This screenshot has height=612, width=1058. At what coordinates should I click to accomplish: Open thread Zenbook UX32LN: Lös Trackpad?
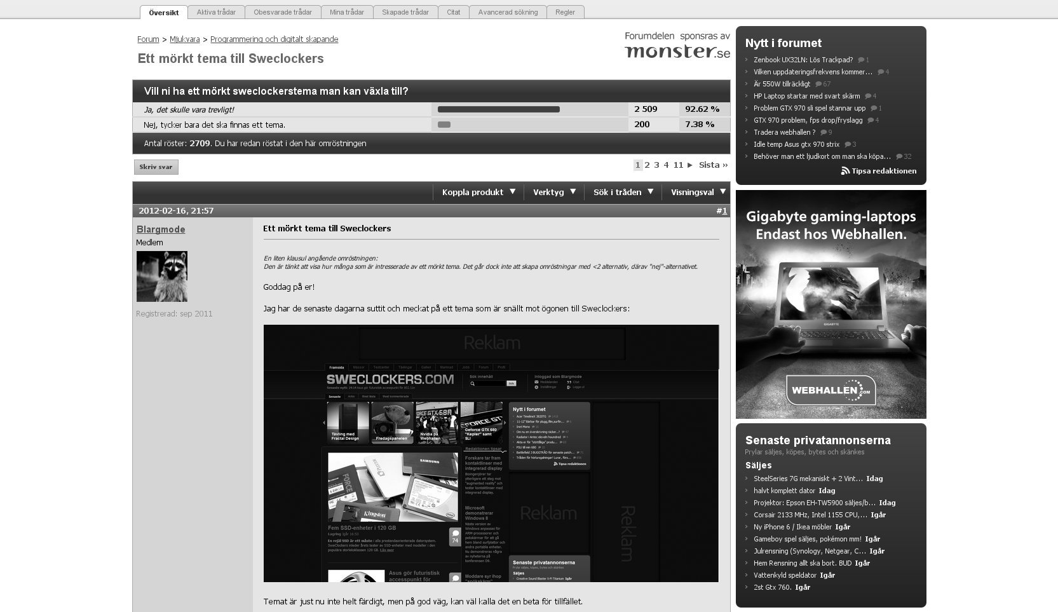click(x=803, y=60)
